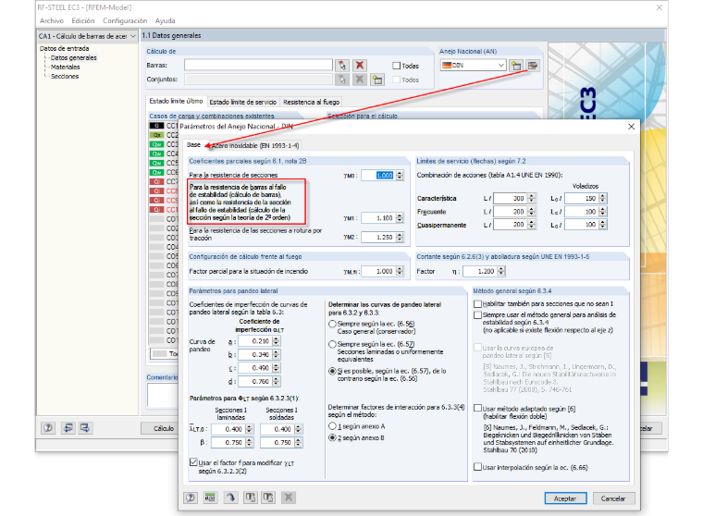Open the Ayuda menu

tap(165, 20)
